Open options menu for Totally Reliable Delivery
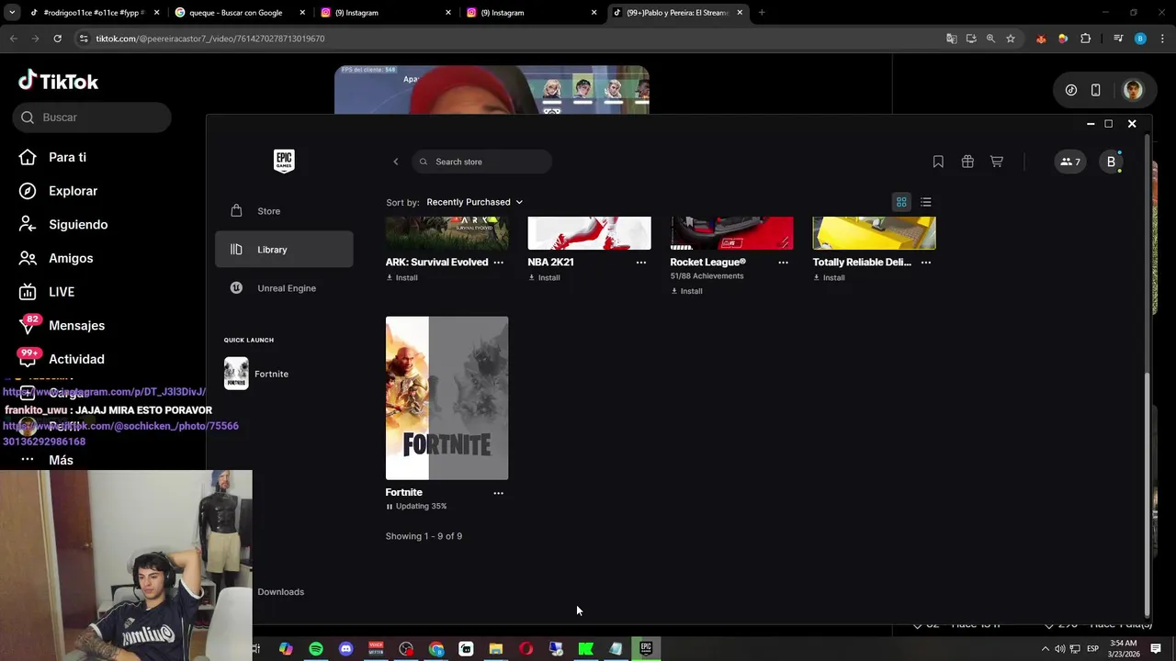Viewport: 1176px width, 661px height. [926, 263]
